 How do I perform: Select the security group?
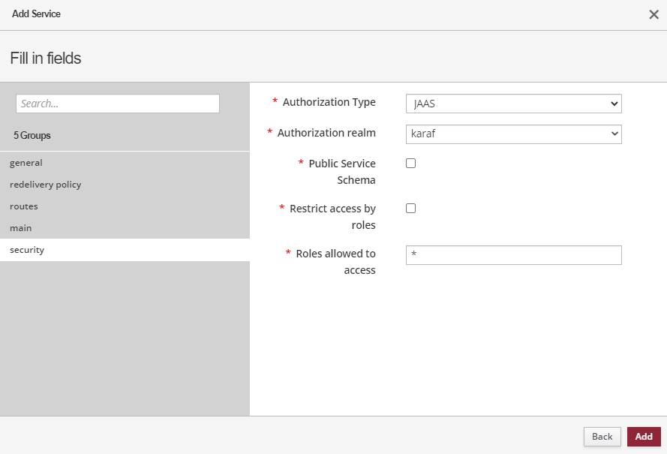point(27,249)
